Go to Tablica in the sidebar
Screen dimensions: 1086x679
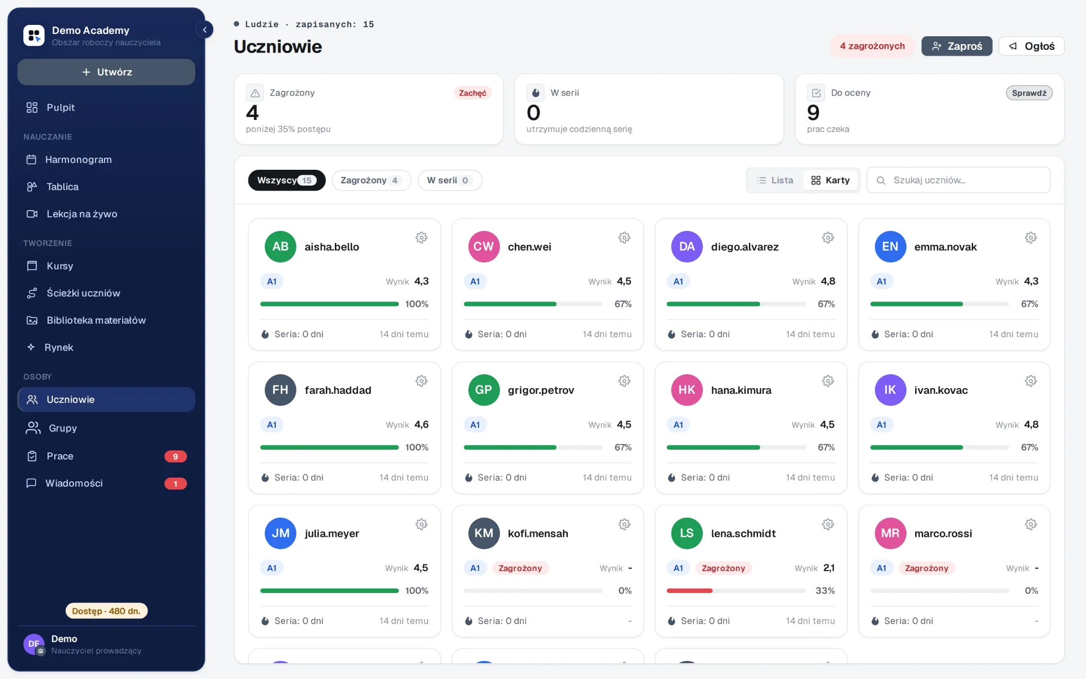[106, 187]
